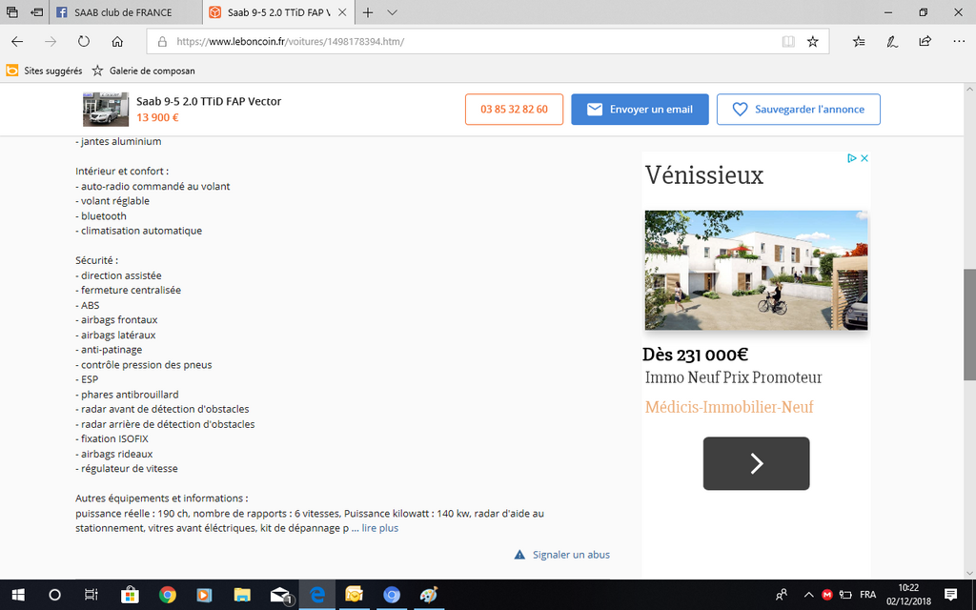Switch to the SAAB club de FRANCE tab

[125, 12]
